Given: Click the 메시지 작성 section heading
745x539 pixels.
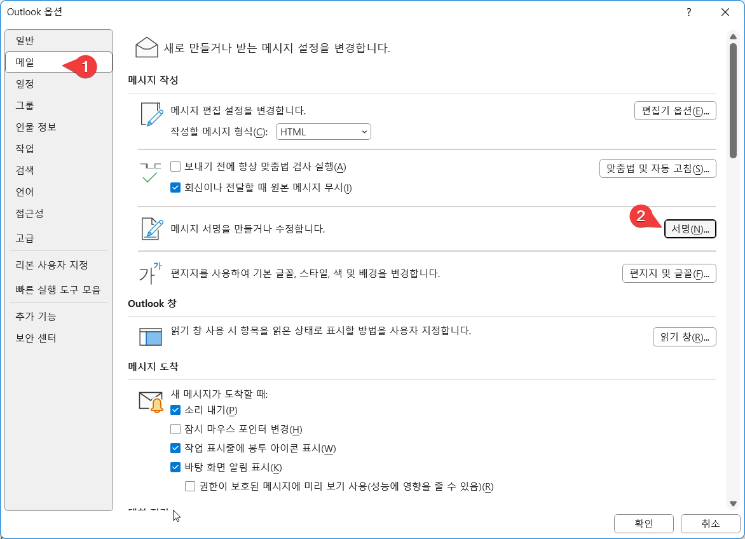Looking at the screenshot, I should pyautogui.click(x=153, y=80).
